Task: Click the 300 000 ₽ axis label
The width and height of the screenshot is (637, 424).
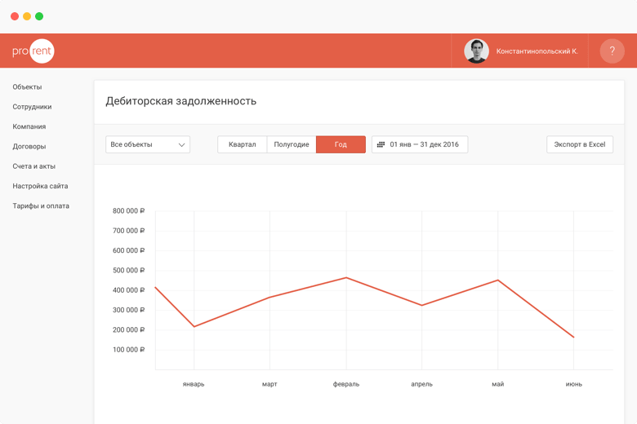Action: [129, 310]
